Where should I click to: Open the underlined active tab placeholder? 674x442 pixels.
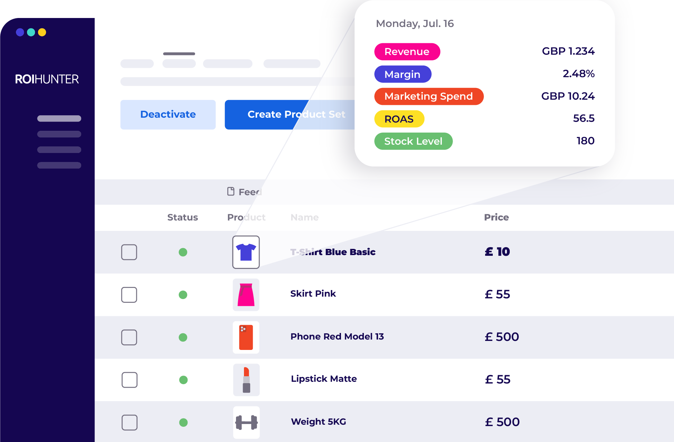click(179, 63)
